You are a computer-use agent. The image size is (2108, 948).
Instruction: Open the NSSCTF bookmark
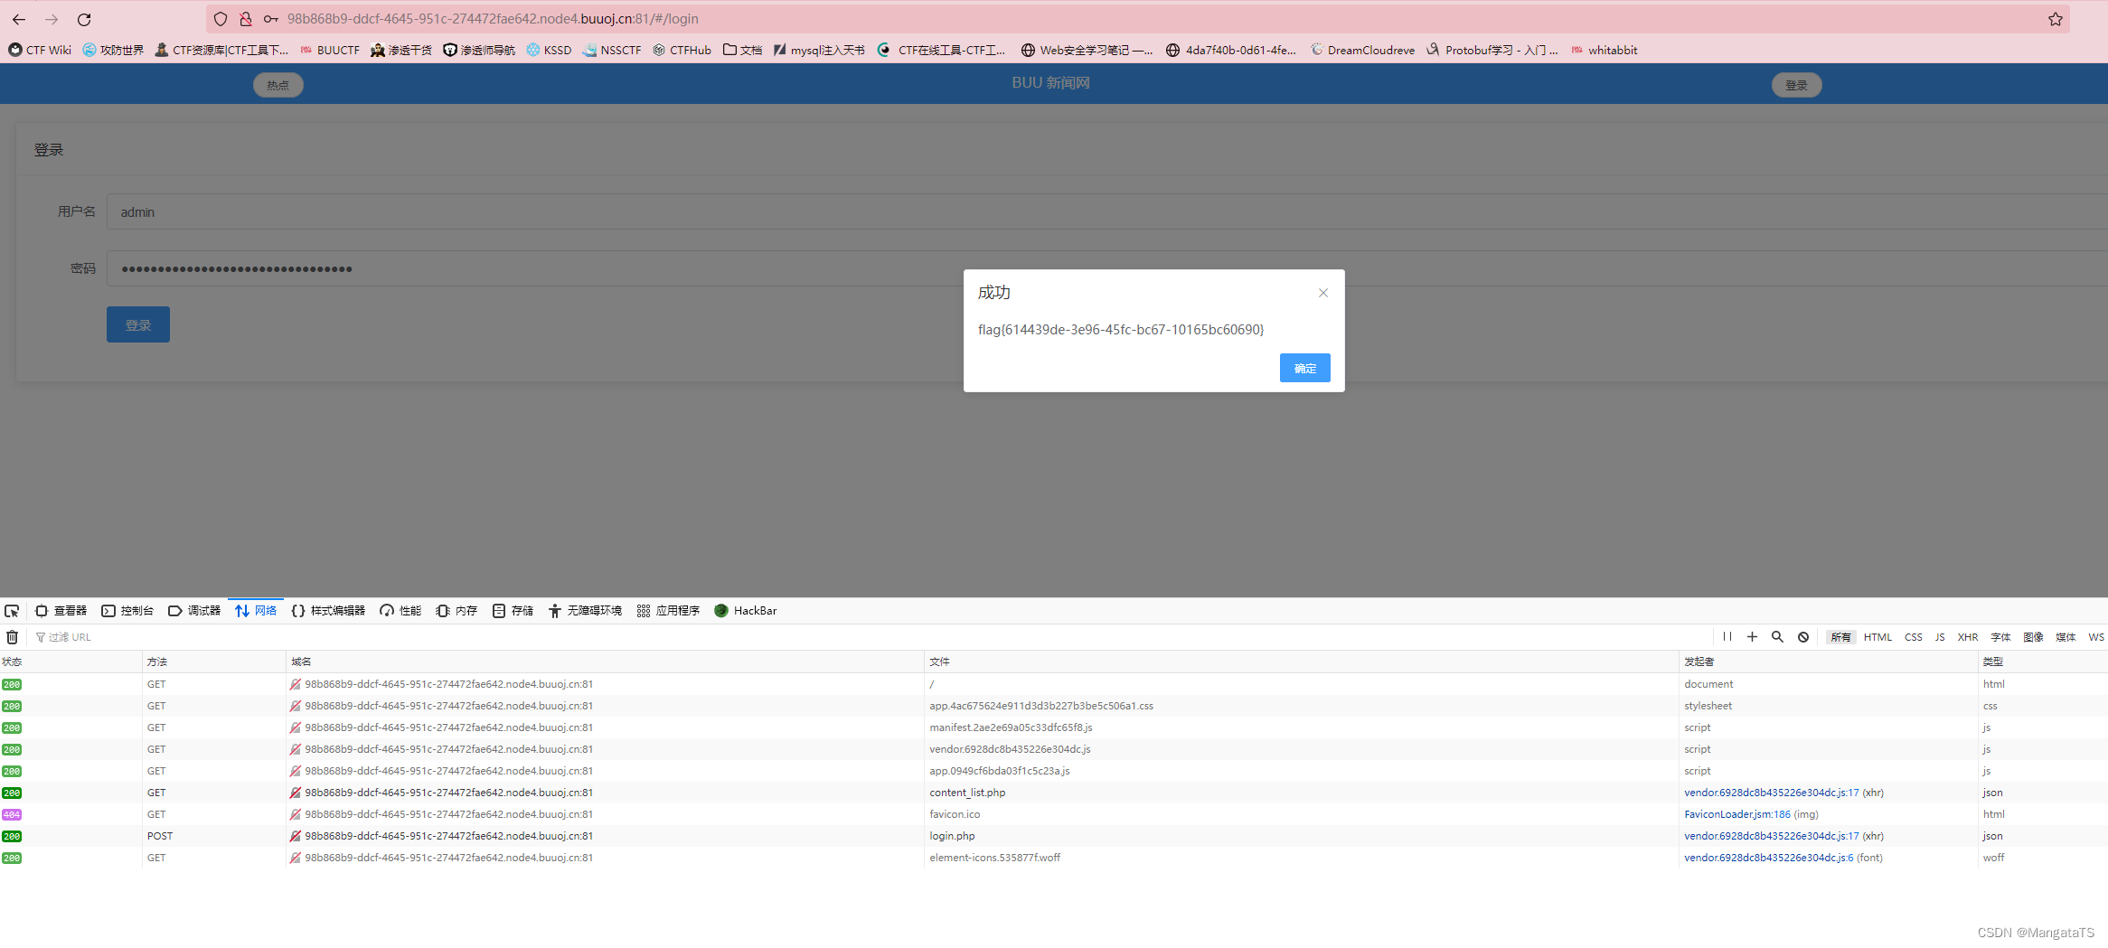612,51
